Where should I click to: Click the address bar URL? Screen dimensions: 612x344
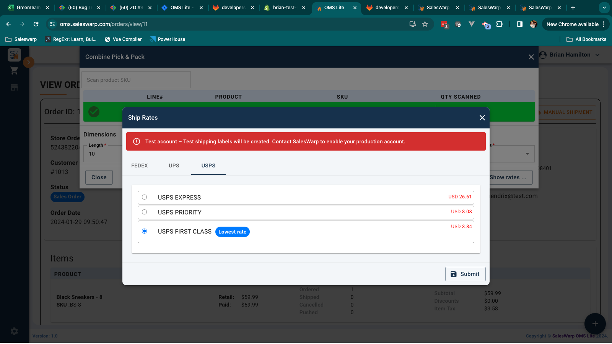click(104, 24)
